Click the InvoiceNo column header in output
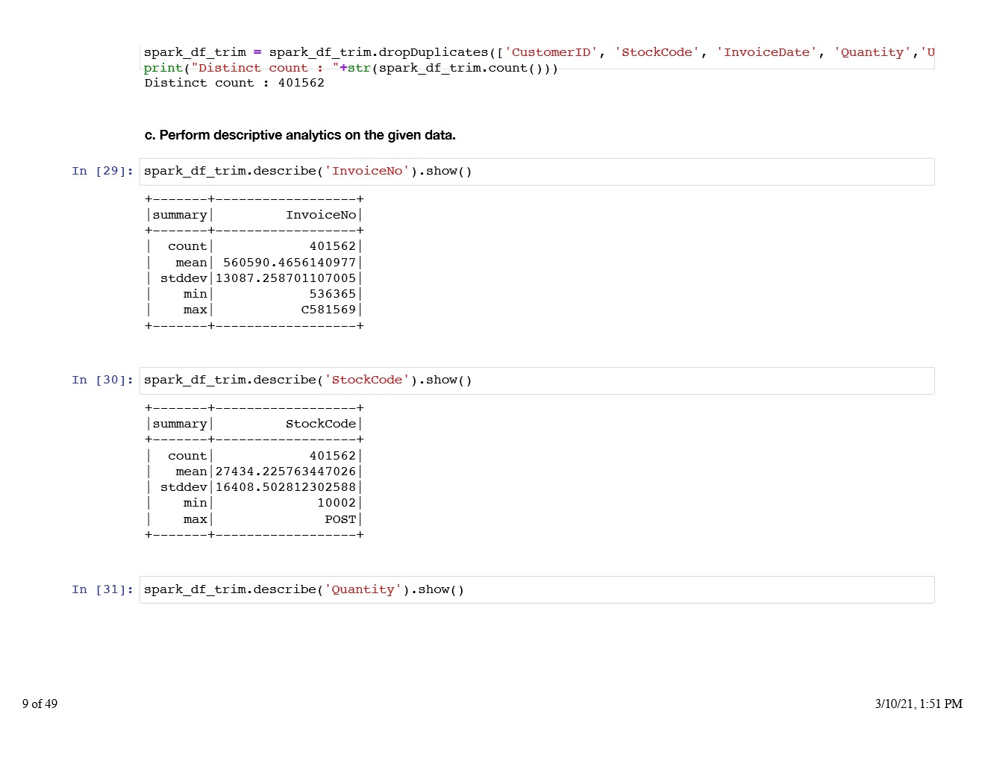985x761 pixels. pos(321,215)
